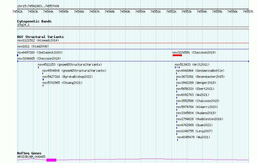Select the nsv1611 (Kidd2008) variant label
The width and height of the screenshot is (257, 163).
pos(33,46)
